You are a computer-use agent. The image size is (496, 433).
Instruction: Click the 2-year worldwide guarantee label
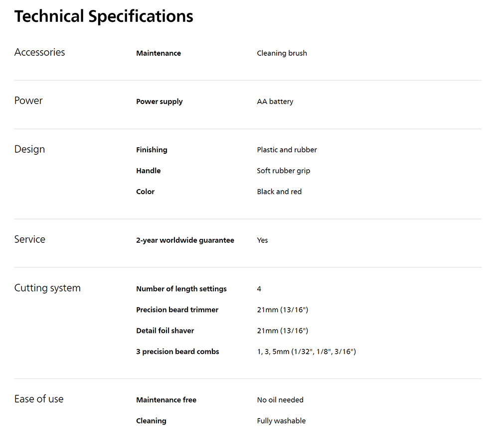coord(185,240)
